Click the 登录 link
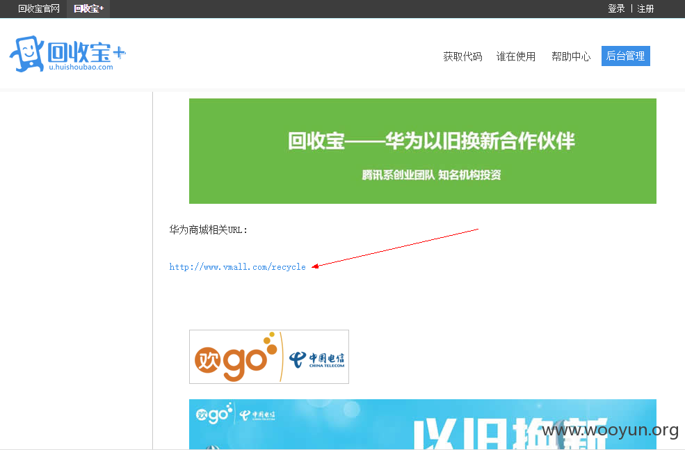 616,9
